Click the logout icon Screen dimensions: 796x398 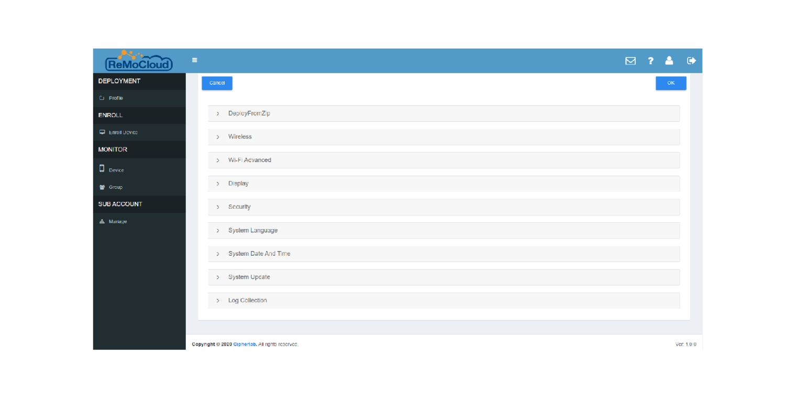(x=691, y=61)
